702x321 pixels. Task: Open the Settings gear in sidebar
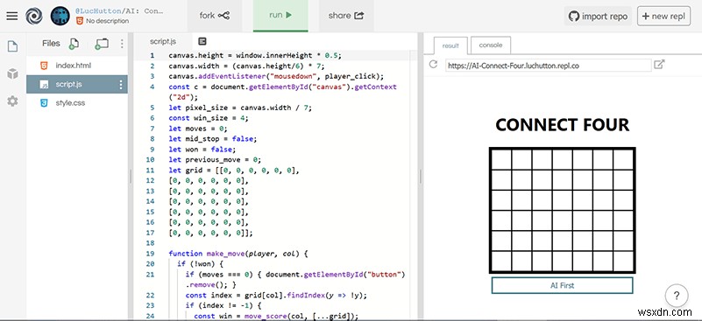pos(12,101)
